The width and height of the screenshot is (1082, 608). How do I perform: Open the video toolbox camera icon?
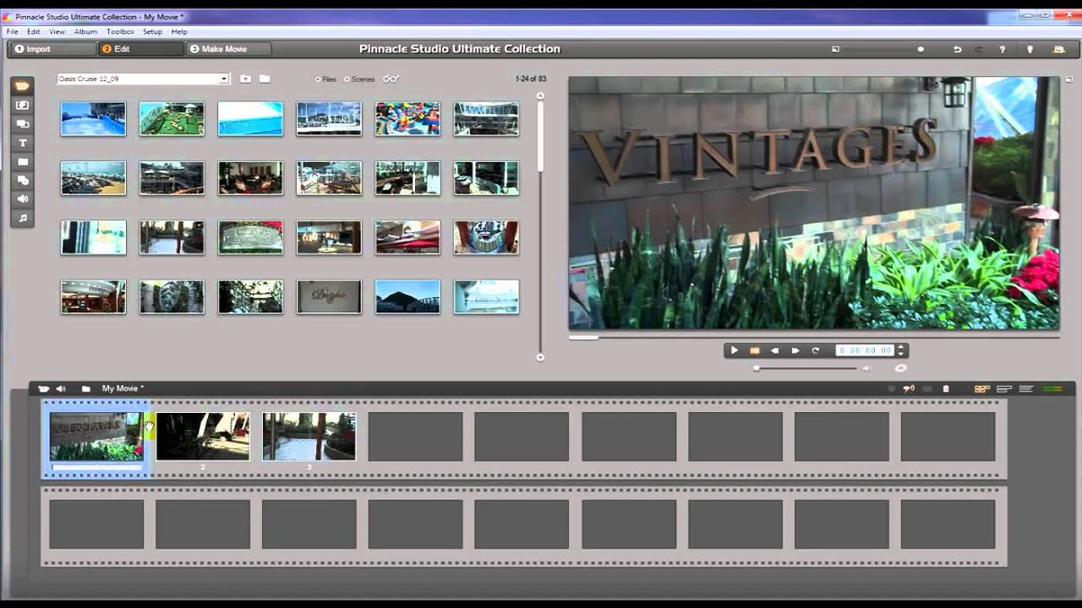click(43, 388)
